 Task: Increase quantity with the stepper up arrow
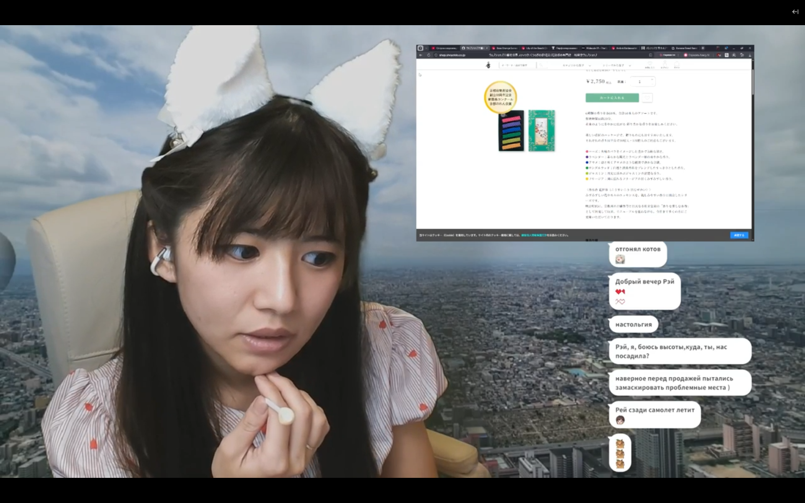[652, 80]
